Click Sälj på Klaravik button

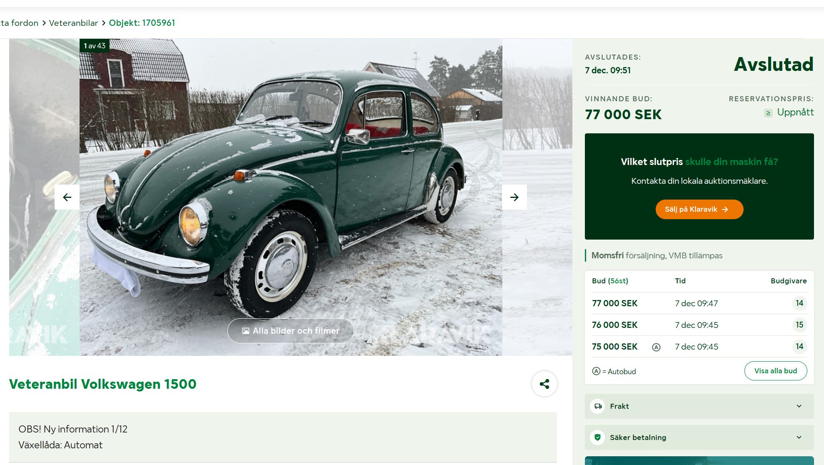(699, 209)
